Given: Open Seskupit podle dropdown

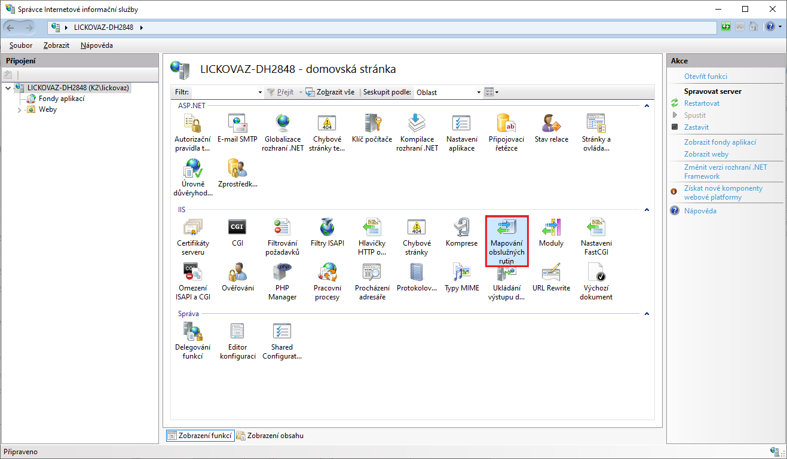Looking at the screenshot, I should click(x=449, y=92).
